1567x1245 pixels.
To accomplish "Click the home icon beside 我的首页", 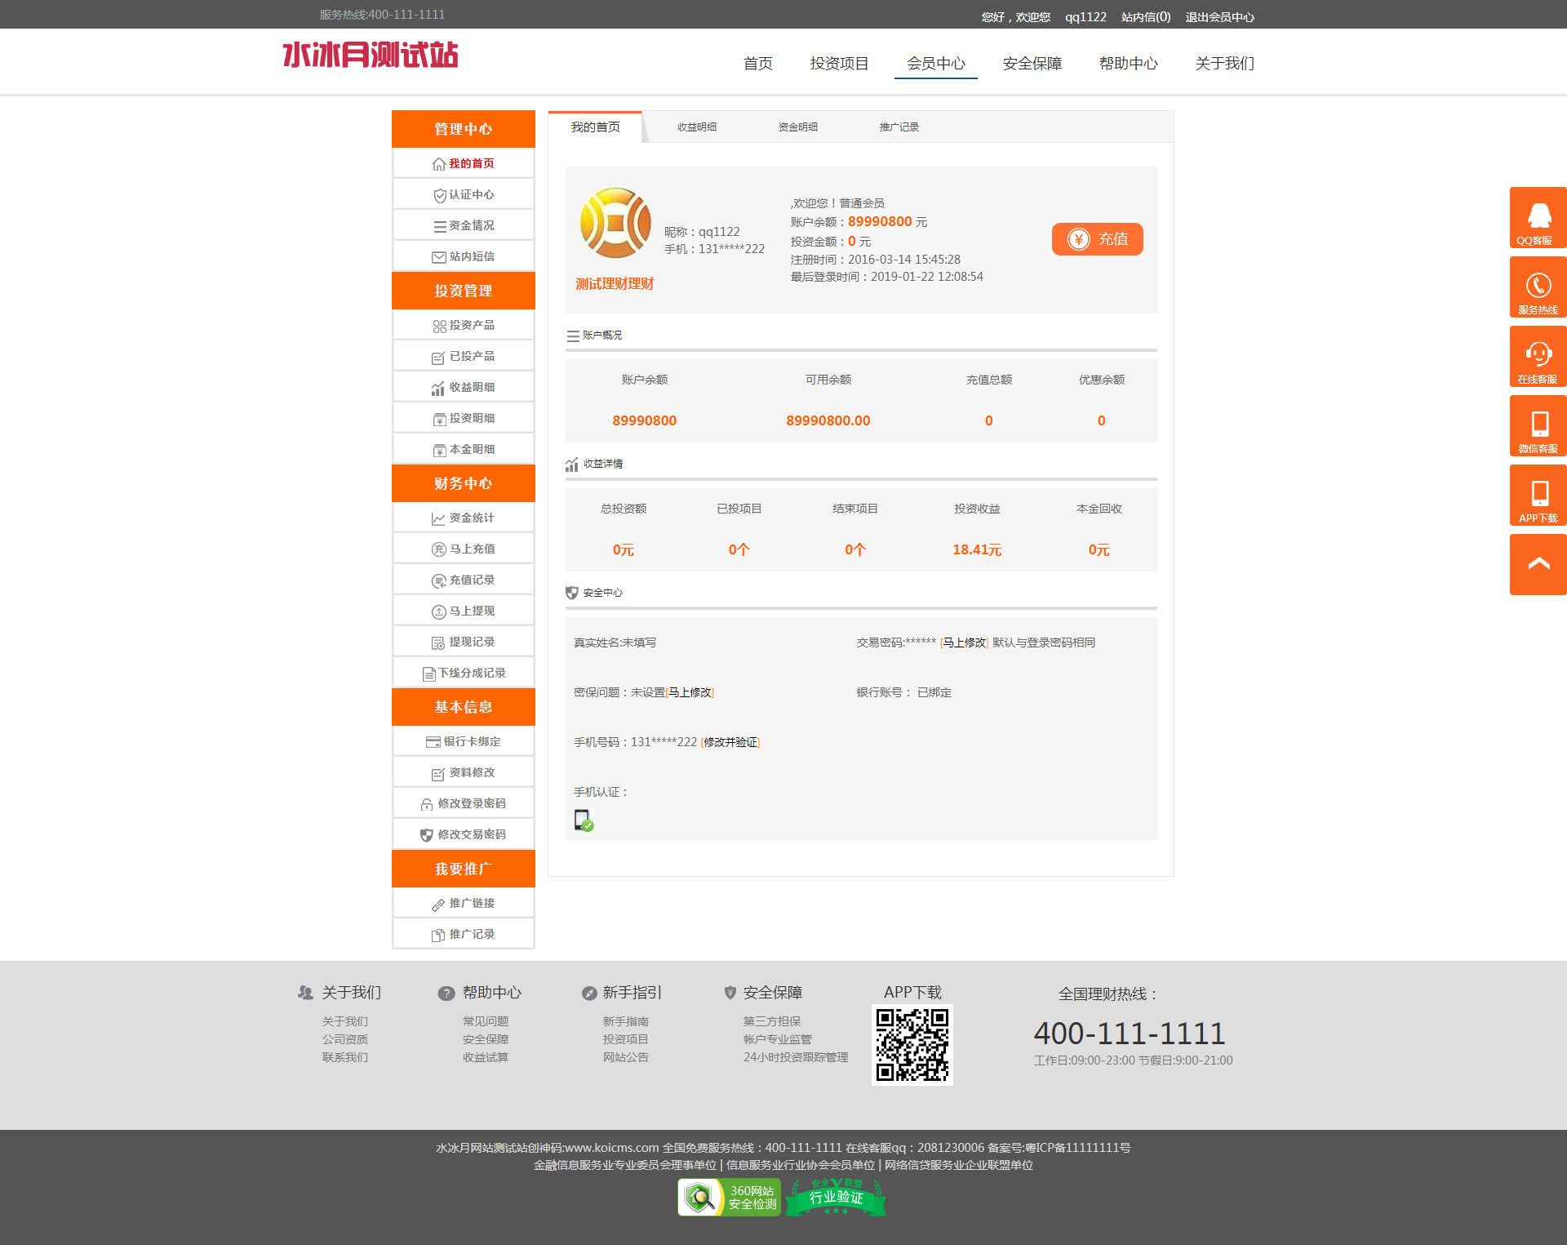I will (439, 164).
